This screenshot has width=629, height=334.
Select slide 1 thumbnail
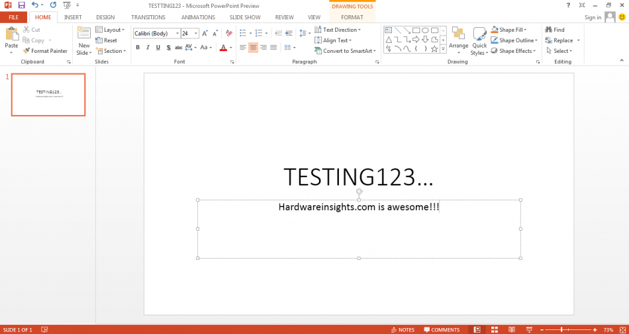(x=48, y=95)
